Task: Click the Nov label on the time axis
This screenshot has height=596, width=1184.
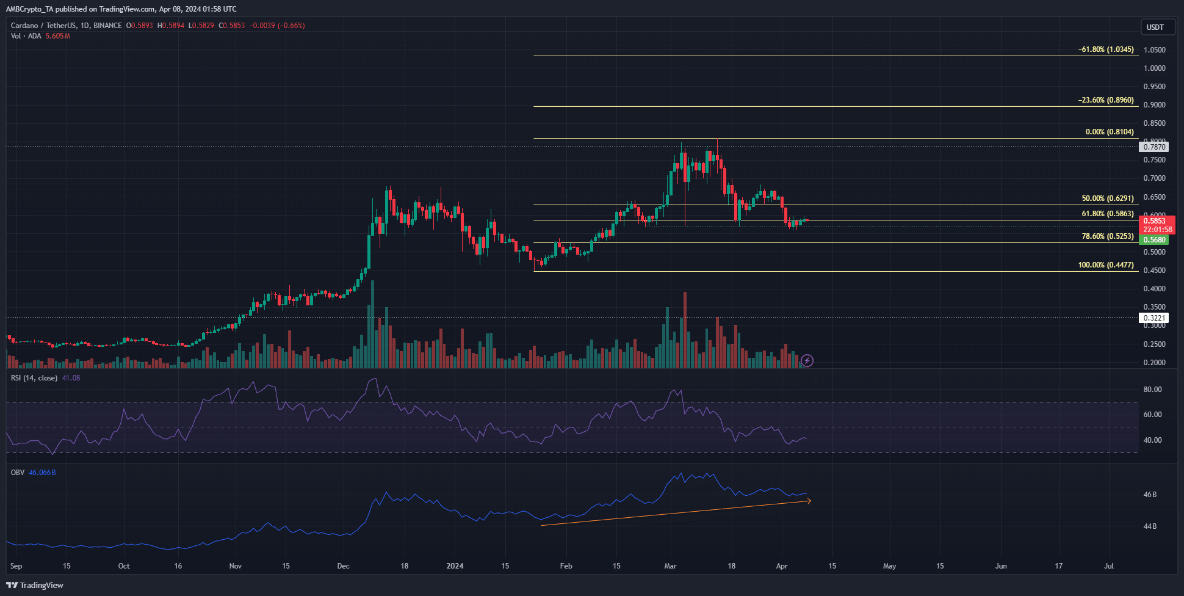Action: 236,566
